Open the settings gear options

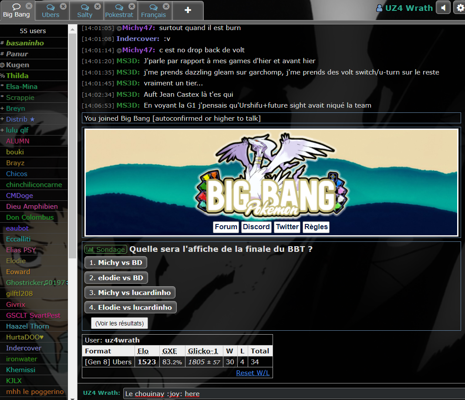pos(460,8)
